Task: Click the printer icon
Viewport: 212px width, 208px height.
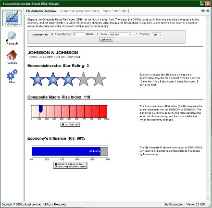Action: click(x=203, y=11)
